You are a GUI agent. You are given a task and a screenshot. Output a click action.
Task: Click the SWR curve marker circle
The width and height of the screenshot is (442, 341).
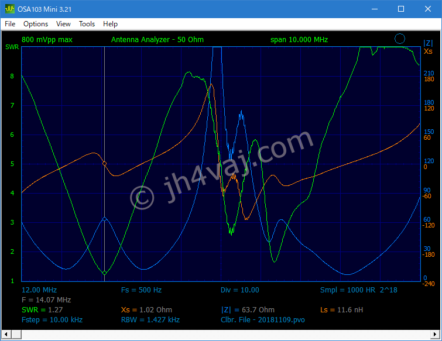[x=105, y=273]
